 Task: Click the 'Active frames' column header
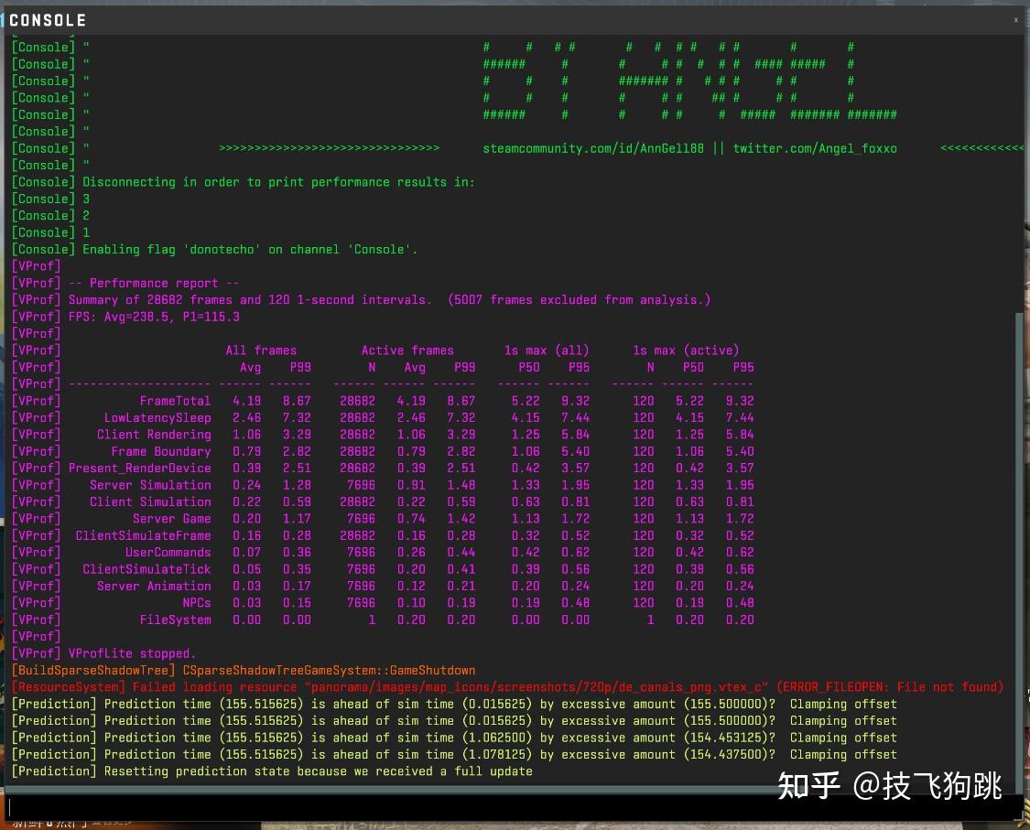click(407, 350)
